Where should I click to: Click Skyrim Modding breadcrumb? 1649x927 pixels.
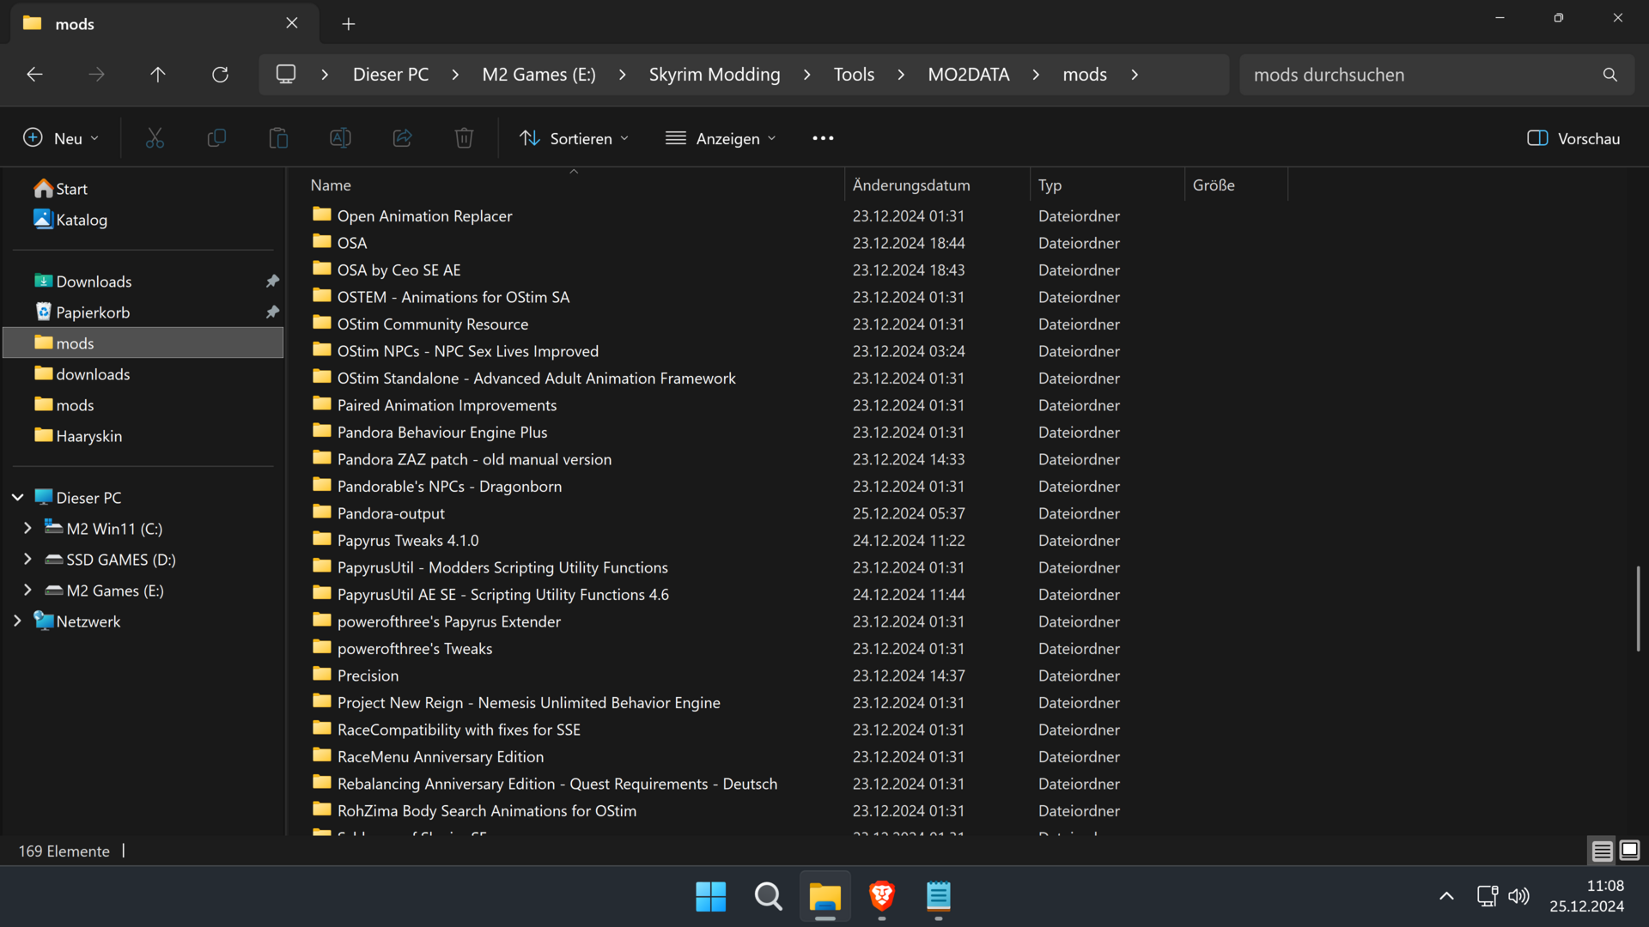(715, 75)
